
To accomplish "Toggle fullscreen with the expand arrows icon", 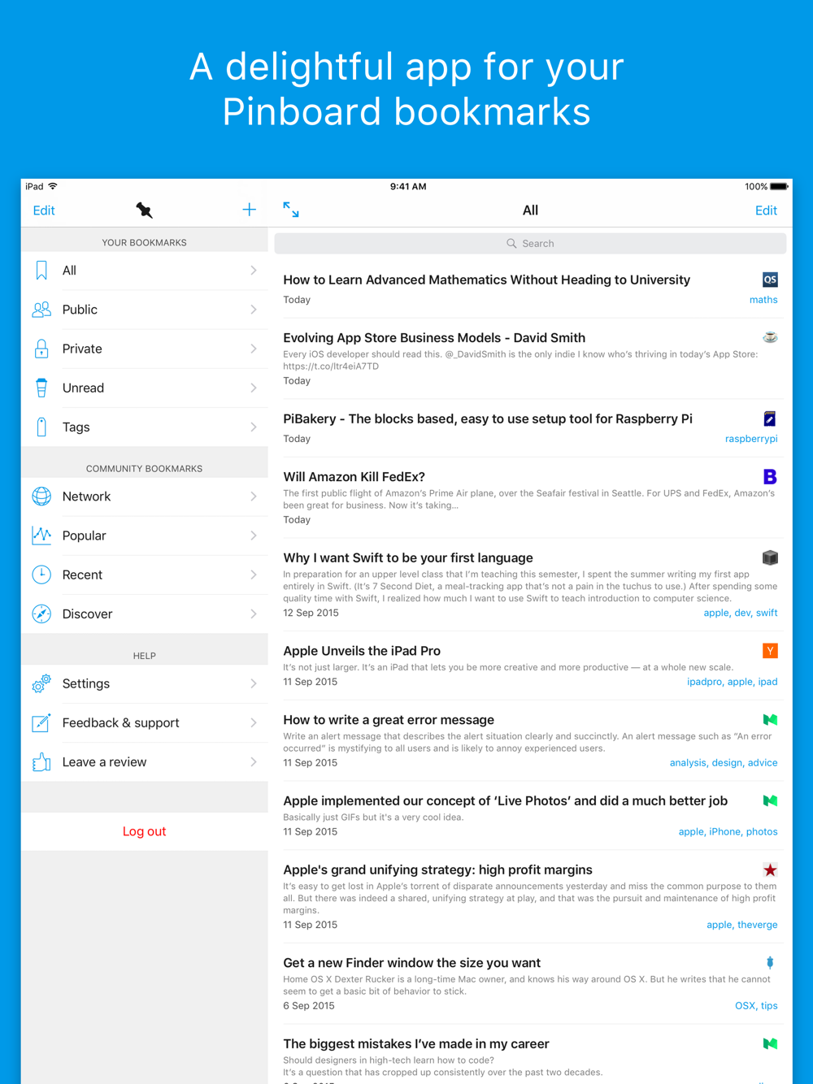I will [291, 210].
